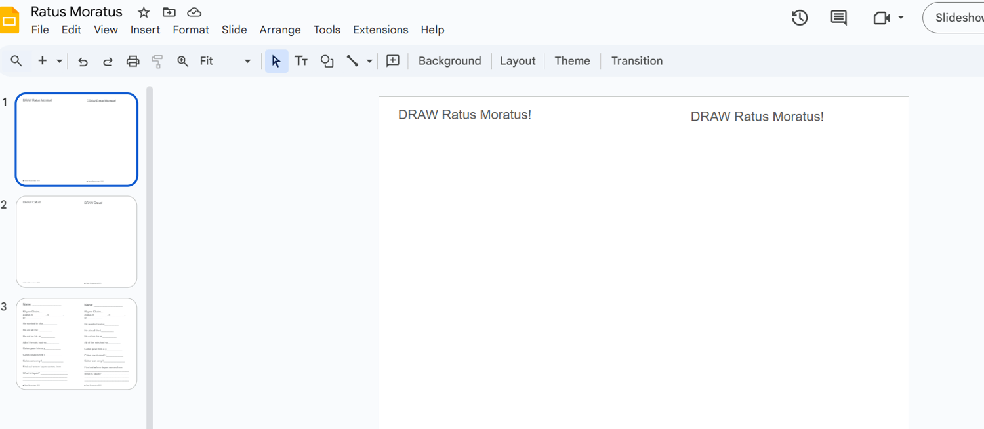Image resolution: width=984 pixels, height=429 pixels.
Task: Redo the last action
Action: coord(108,61)
